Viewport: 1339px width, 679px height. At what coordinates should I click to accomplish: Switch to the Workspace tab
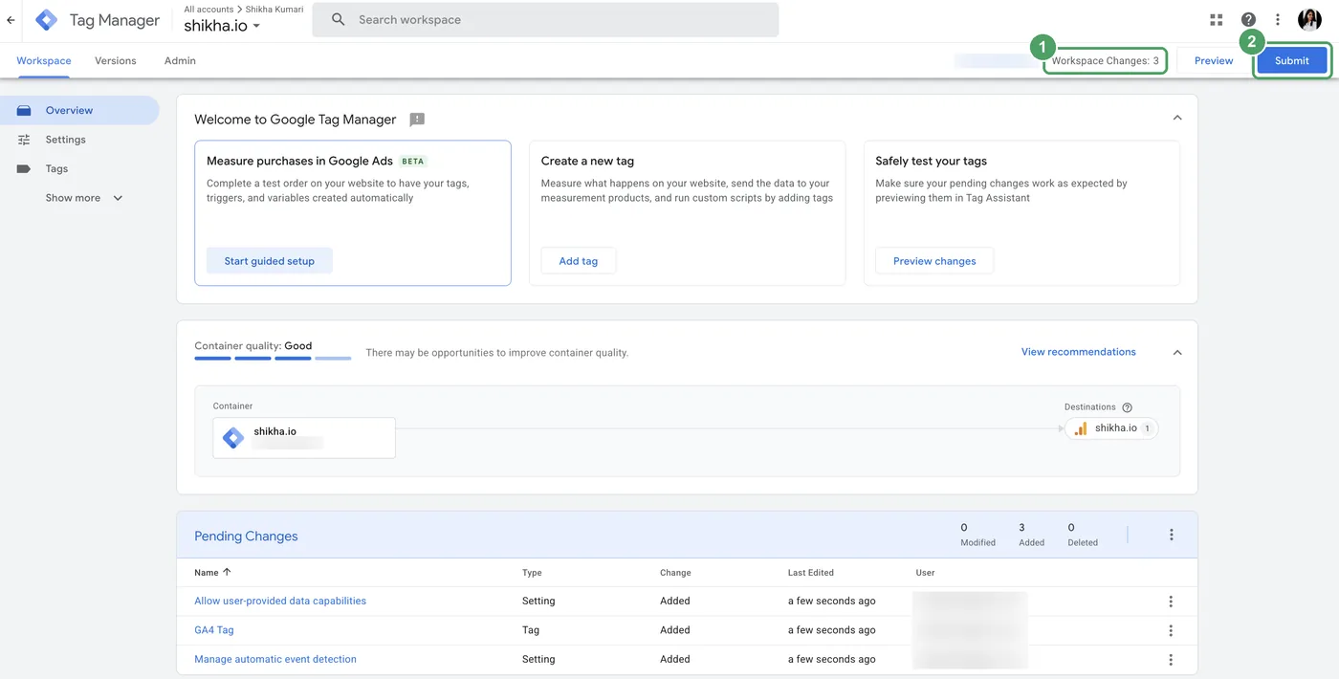[44, 60]
